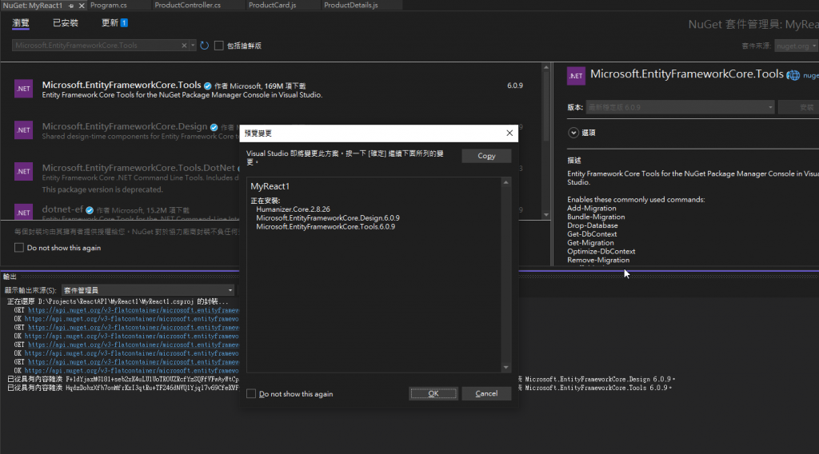Image resolution: width=819 pixels, height=454 pixels.
Task: Click Microsoft.EntityFrameworkCore.Tools.6.0.9 in dialog list
Action: tap(326, 227)
